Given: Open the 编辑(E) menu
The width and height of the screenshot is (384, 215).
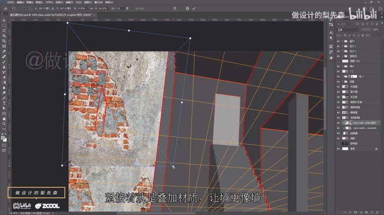Looking at the screenshot, I should [x=20, y=2].
